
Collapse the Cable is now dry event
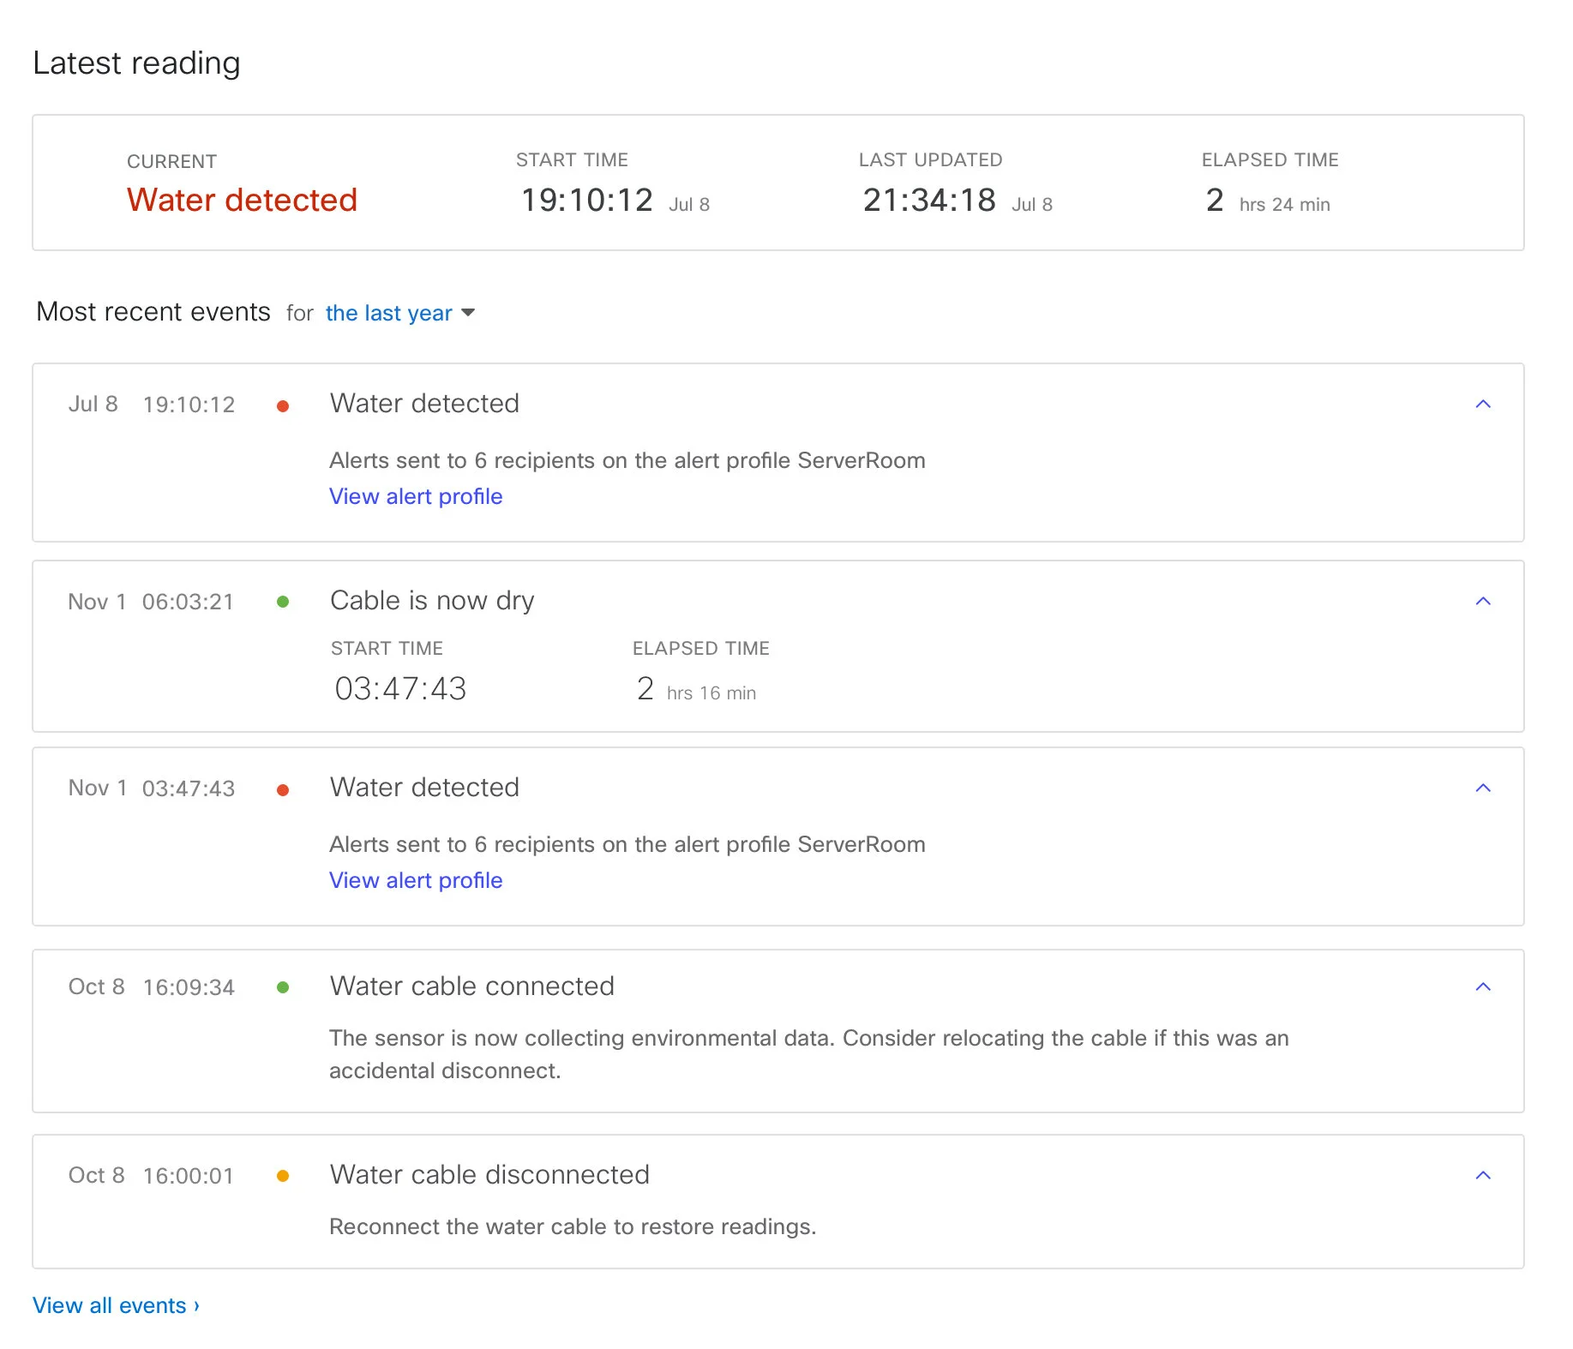coord(1483,601)
